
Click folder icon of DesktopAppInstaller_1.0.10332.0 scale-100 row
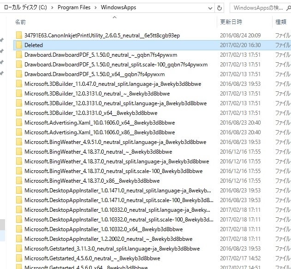click(x=19, y=220)
